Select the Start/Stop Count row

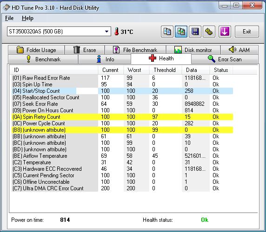click(122, 91)
